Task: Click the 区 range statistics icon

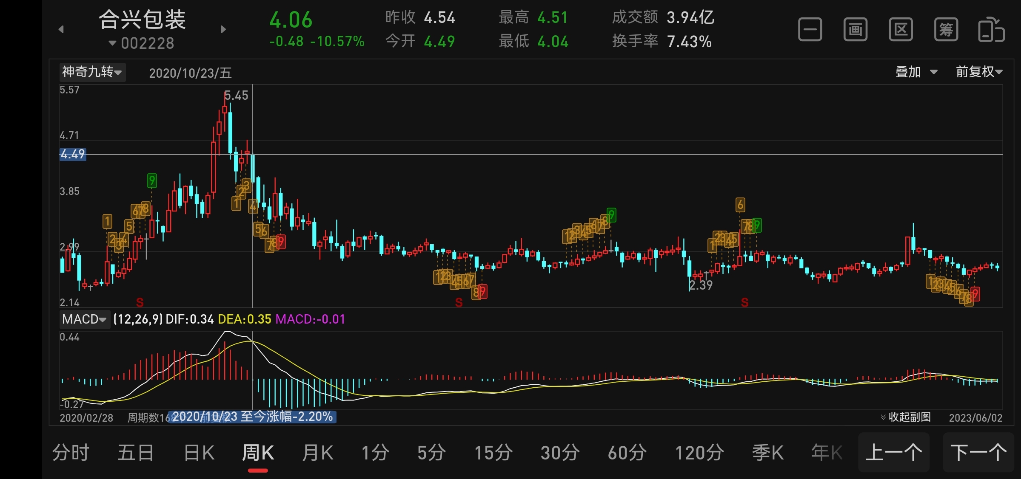Action: pos(901,30)
